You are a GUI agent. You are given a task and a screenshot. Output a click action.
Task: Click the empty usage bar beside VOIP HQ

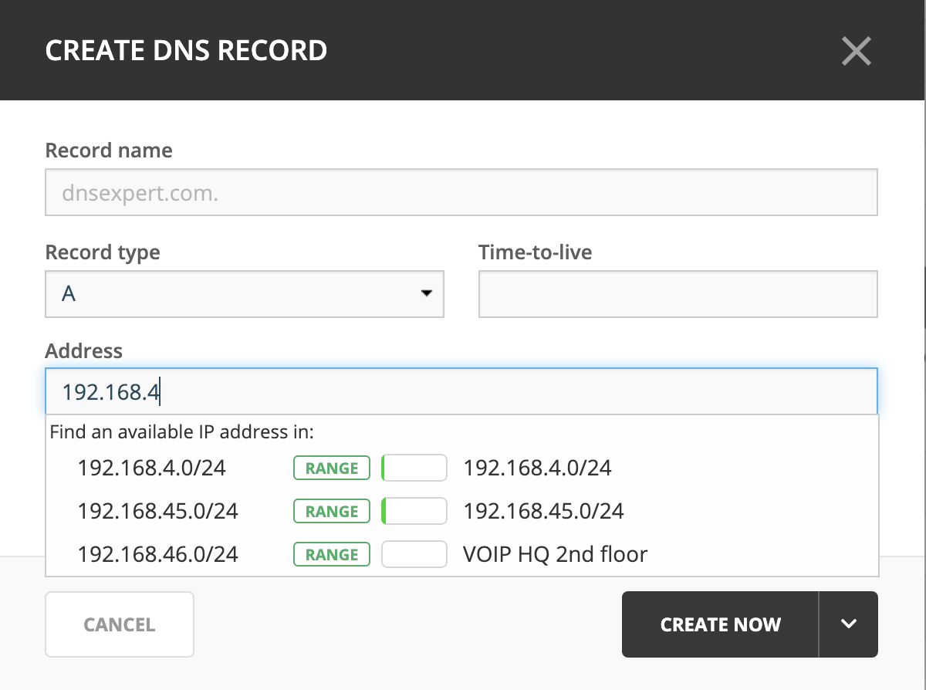coord(414,555)
